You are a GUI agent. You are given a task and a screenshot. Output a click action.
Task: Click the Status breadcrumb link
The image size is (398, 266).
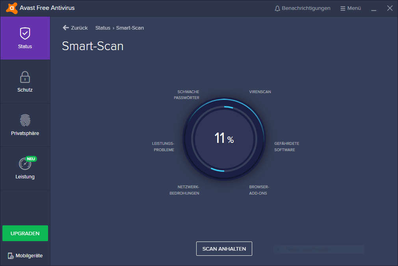coord(102,28)
